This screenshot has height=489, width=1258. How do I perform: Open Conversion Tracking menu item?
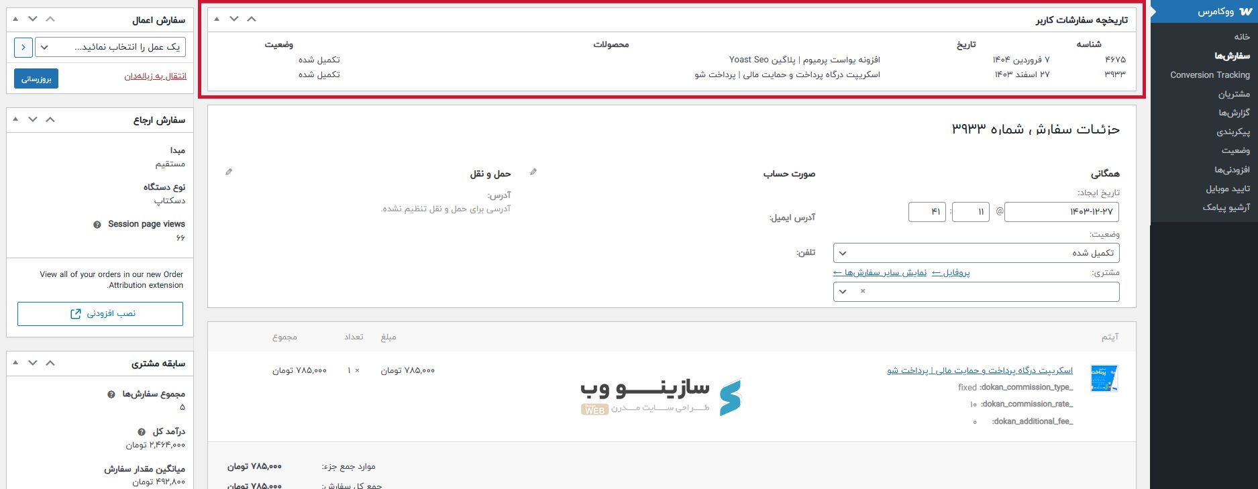click(x=1210, y=74)
